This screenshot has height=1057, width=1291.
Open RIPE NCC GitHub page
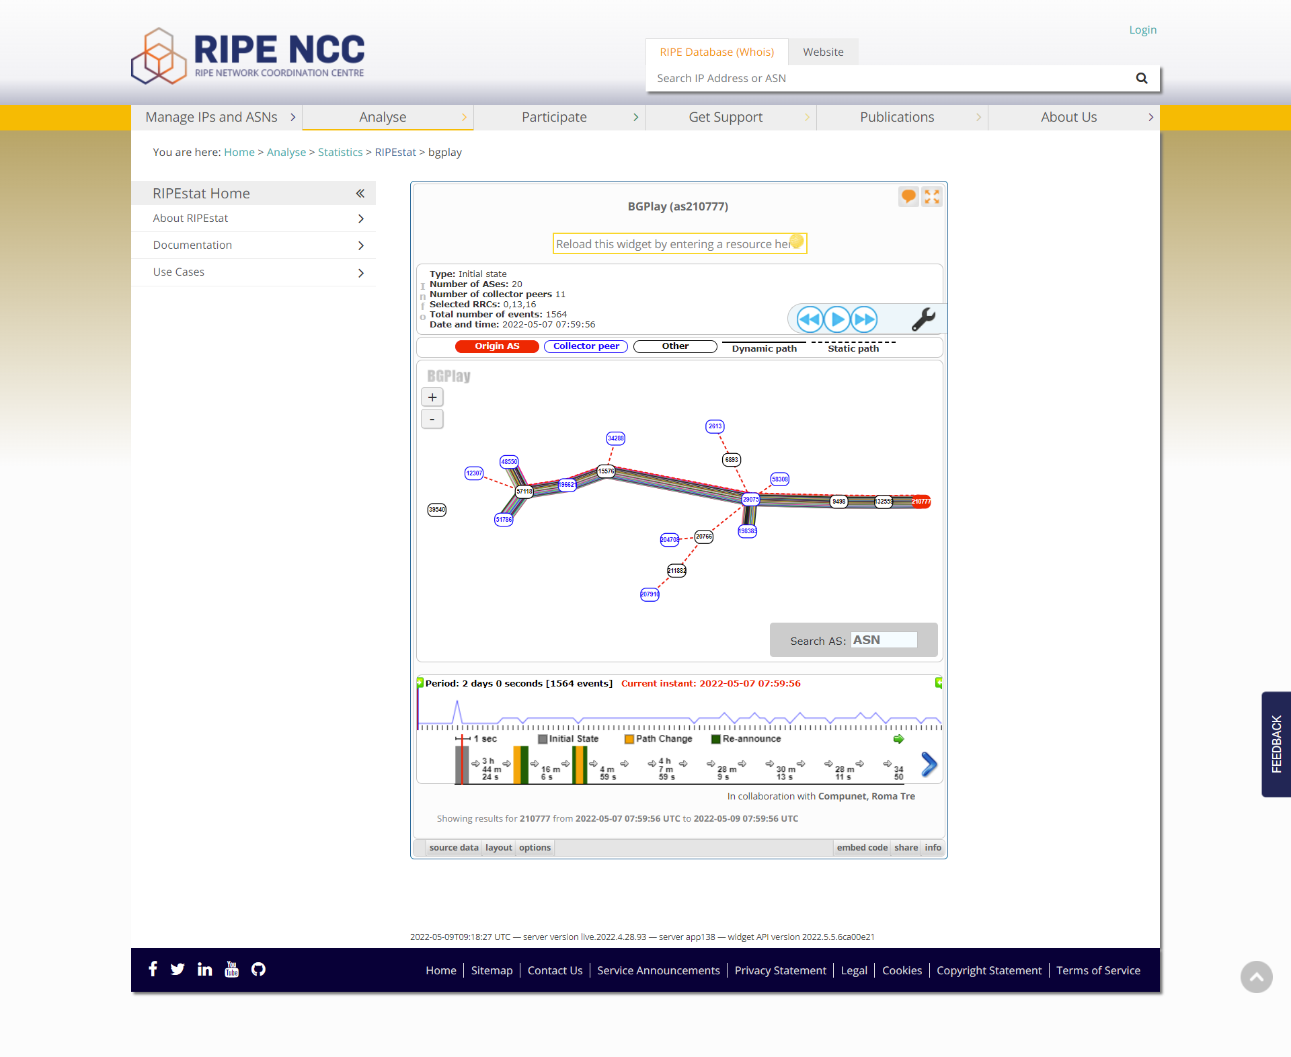tap(258, 969)
